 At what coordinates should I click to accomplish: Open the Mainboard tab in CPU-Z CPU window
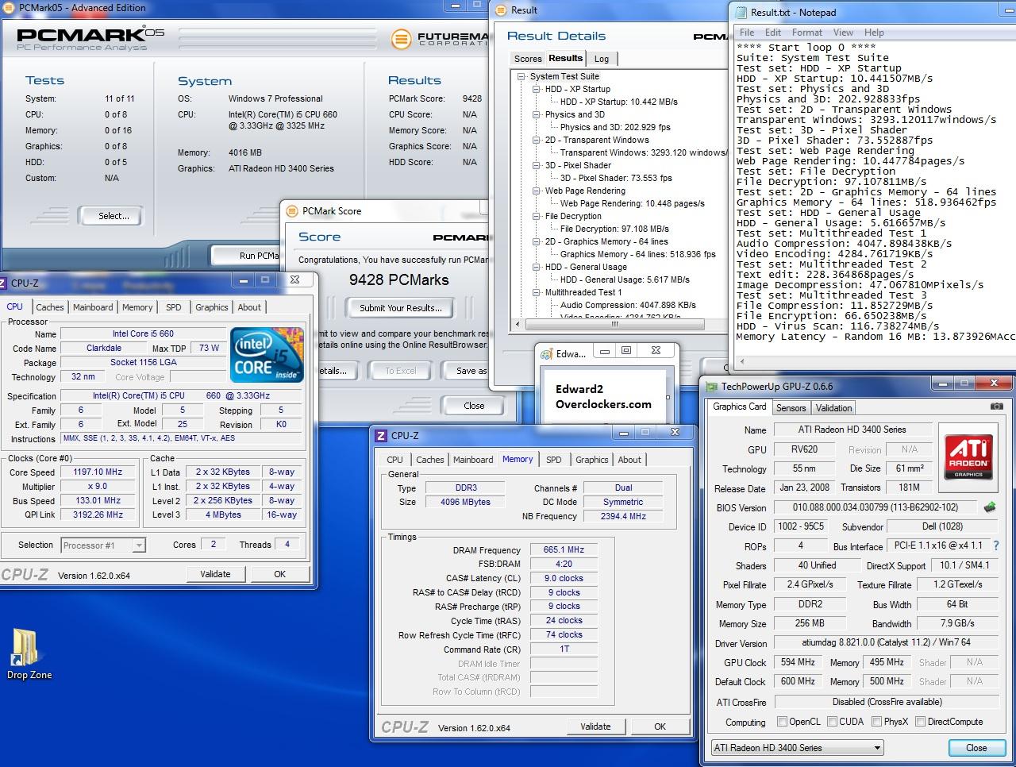[x=93, y=307]
